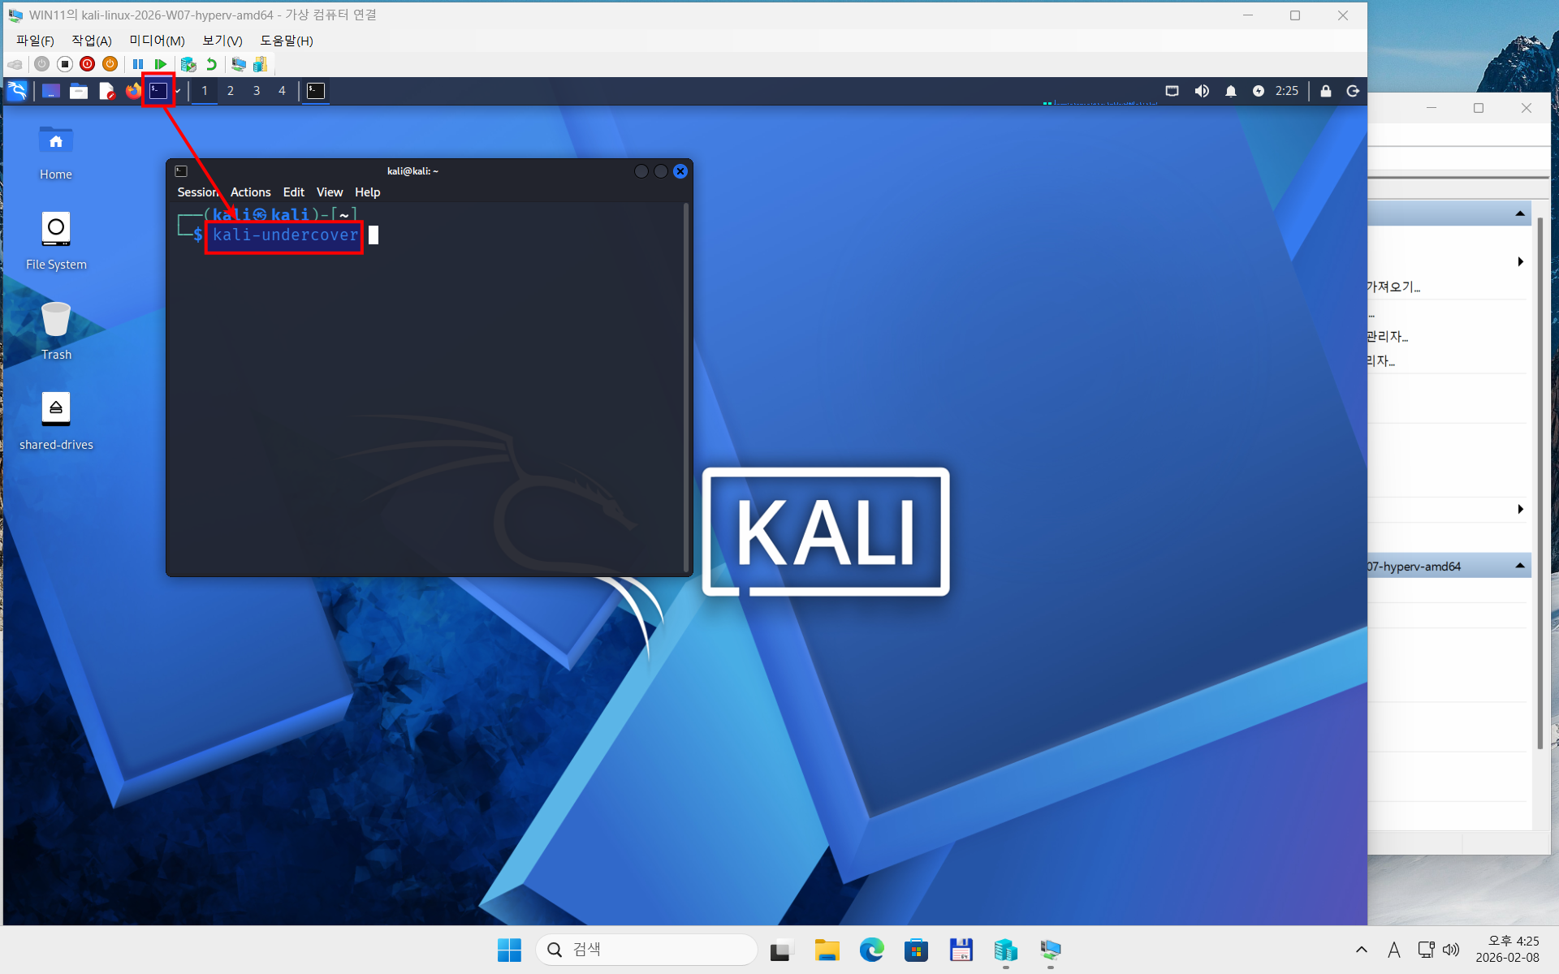Image resolution: width=1559 pixels, height=974 pixels.
Task: Click the last Hyper-V toolbar icon with zipper
Action: point(261,64)
